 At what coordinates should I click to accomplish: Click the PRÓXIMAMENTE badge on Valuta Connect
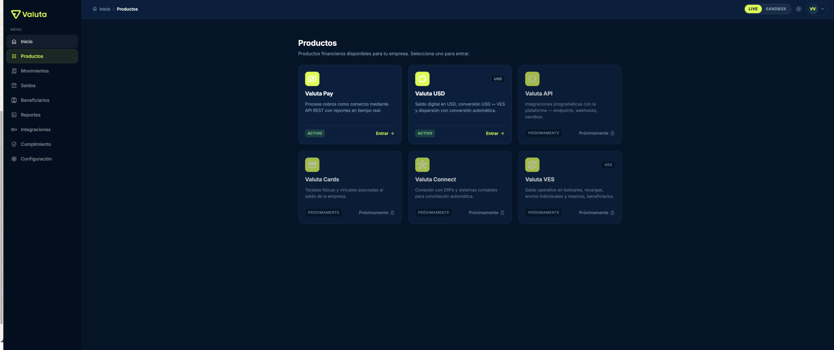433,212
